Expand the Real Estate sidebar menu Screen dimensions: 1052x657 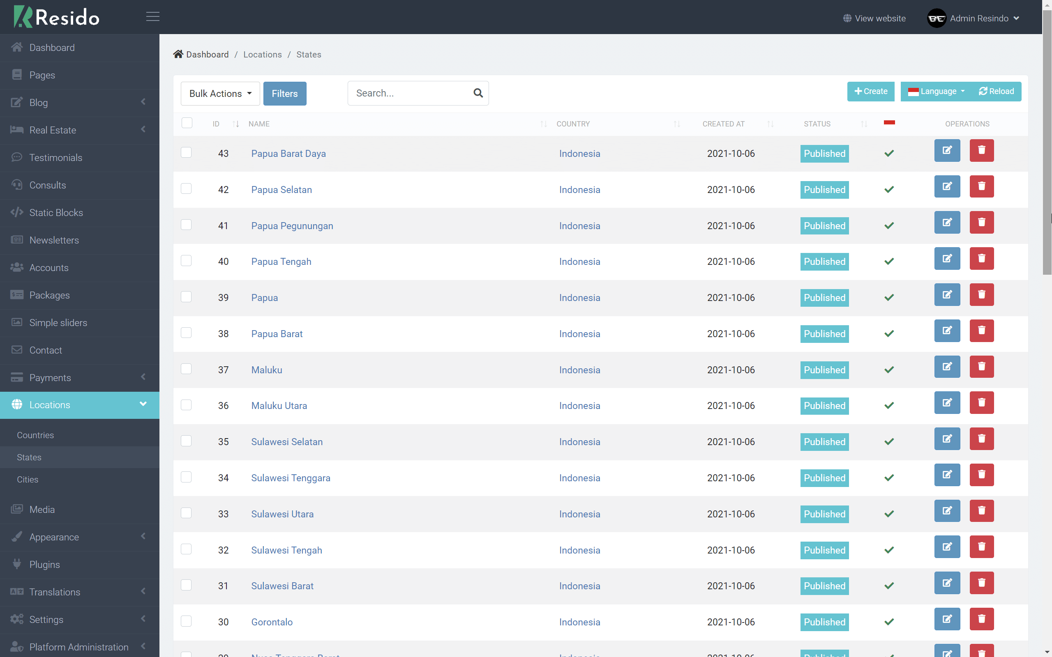click(x=80, y=130)
